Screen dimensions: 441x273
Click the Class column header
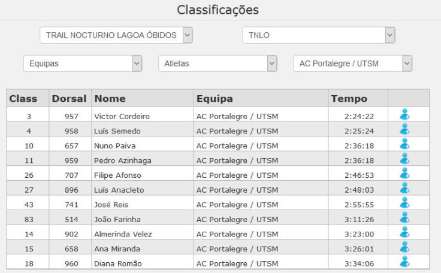(23, 99)
